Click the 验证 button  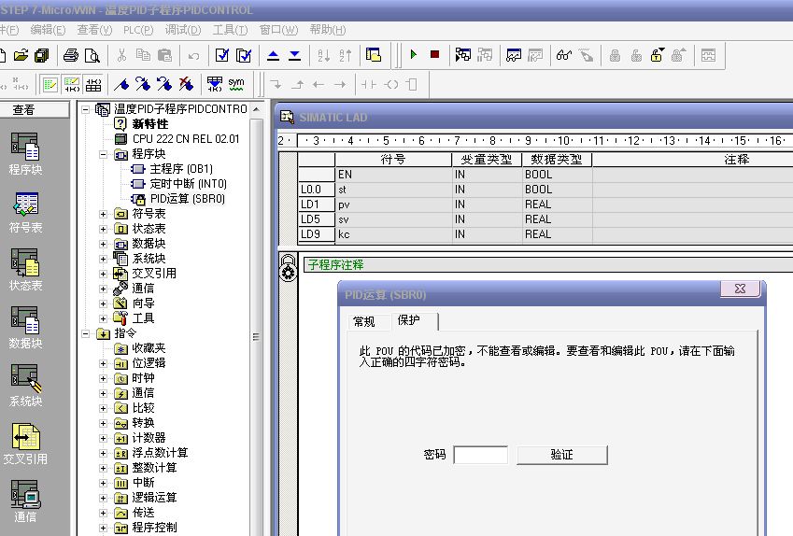pos(561,455)
